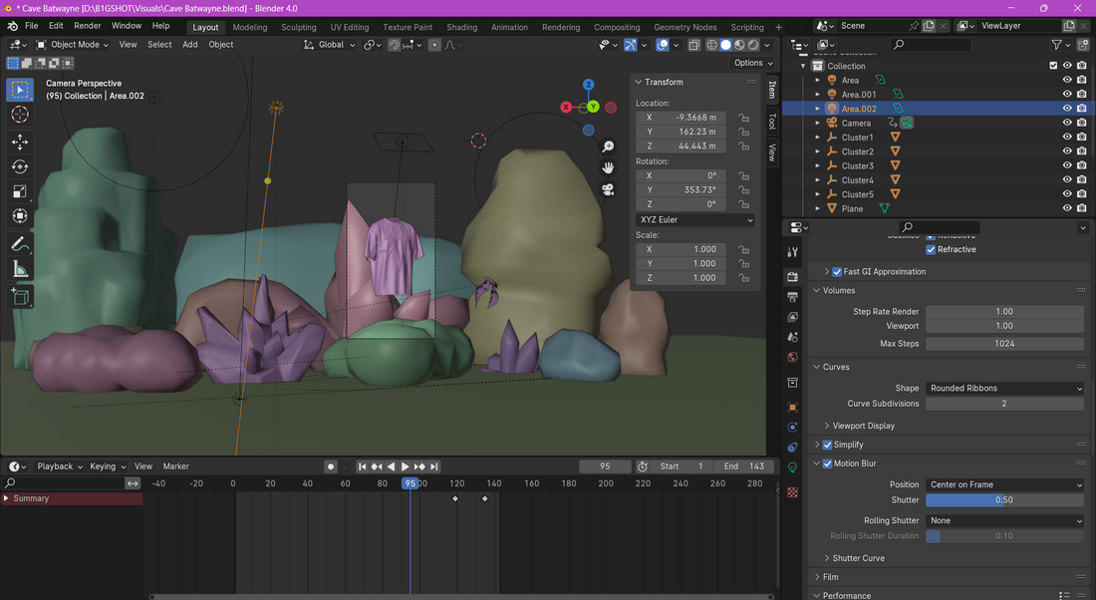This screenshot has width=1096, height=600.
Task: Open the XYZ Euler rotation mode dropdown
Action: (694, 219)
